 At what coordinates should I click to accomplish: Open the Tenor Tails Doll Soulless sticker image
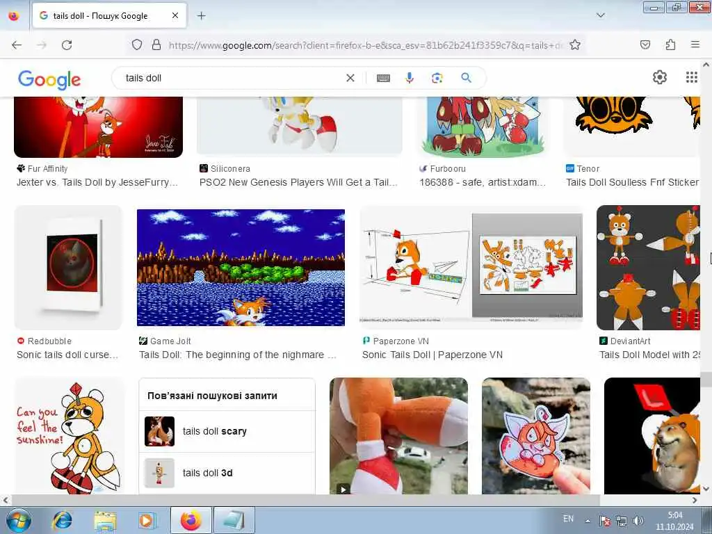pyautogui.click(x=631, y=127)
